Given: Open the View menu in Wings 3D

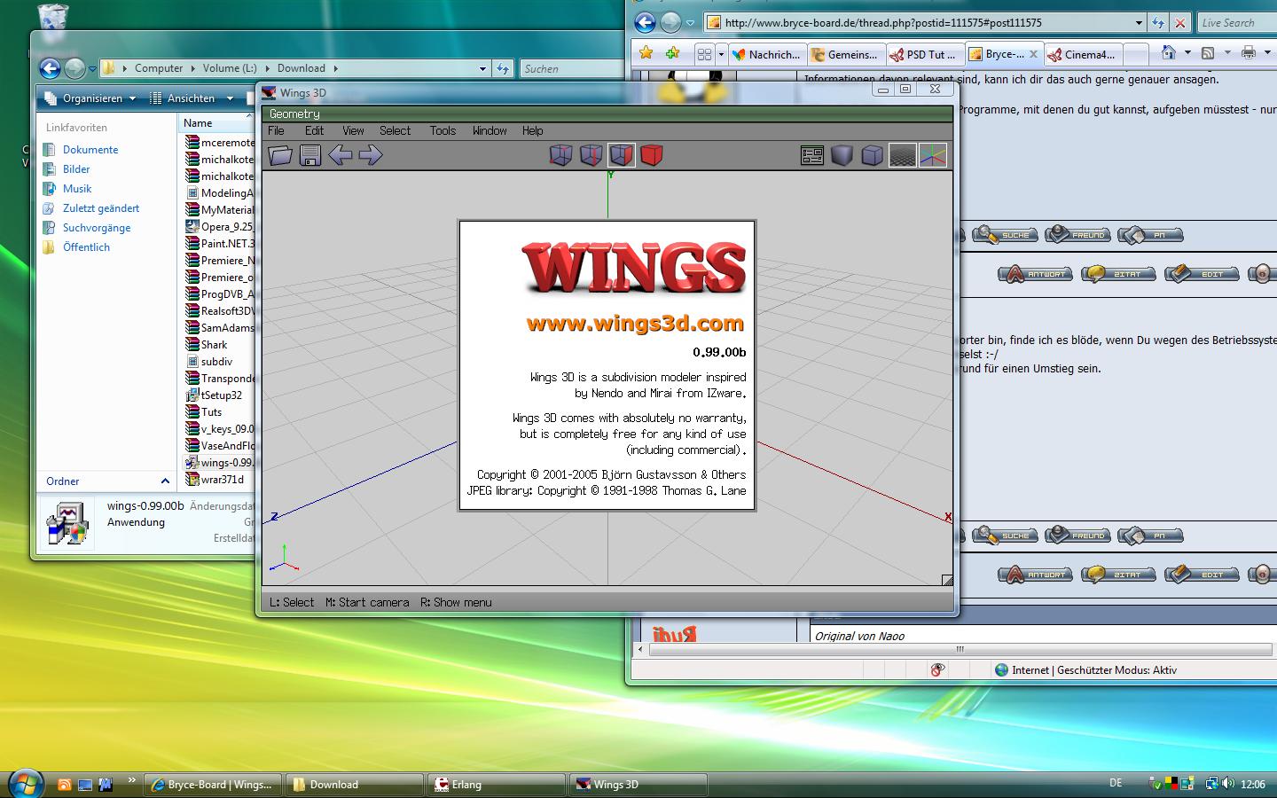Looking at the screenshot, I should click(353, 130).
